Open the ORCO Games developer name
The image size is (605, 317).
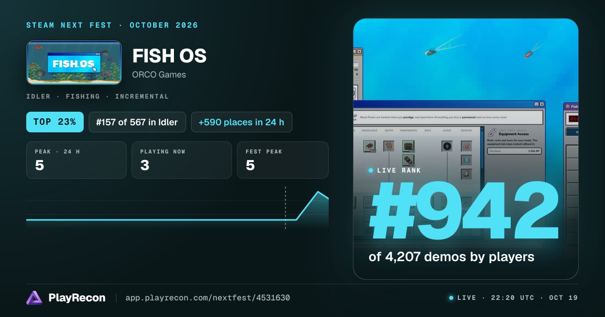click(159, 74)
